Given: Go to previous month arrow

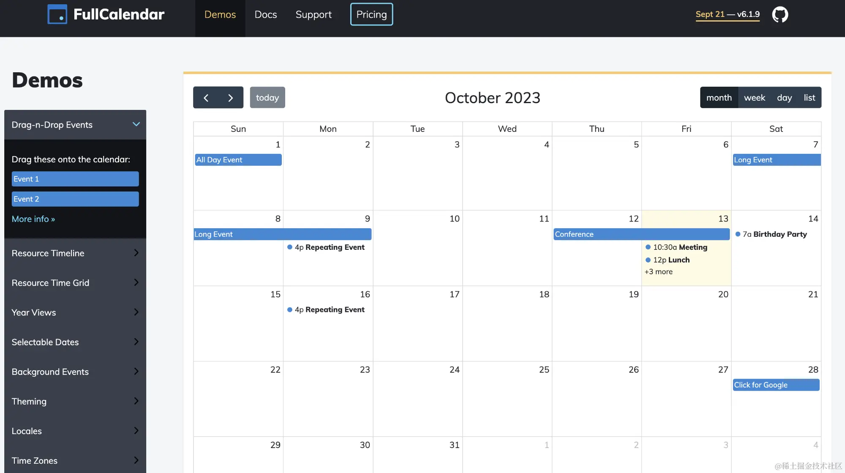Looking at the screenshot, I should (x=206, y=98).
